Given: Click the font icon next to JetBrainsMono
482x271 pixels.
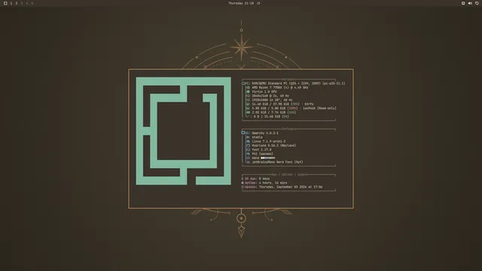Looking at the screenshot, I should coord(248,162).
